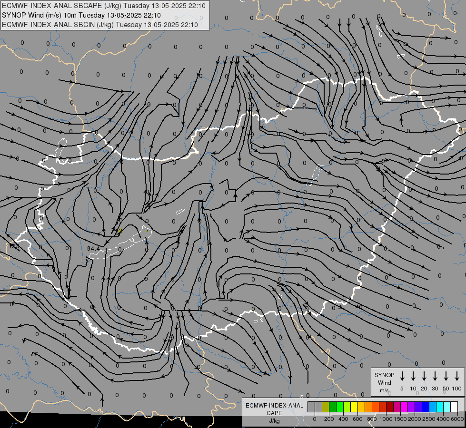Select the pale cyan swatch before white
This screenshot has height=428, width=466.
pyautogui.click(x=447, y=407)
